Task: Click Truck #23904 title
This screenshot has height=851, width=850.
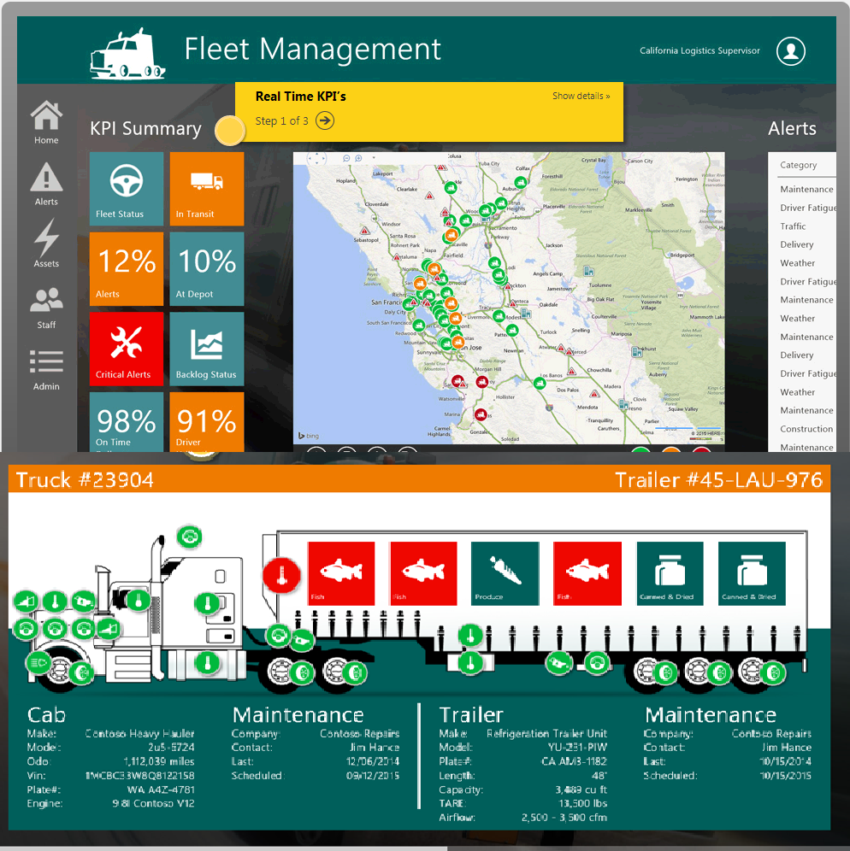Action: 85,480
